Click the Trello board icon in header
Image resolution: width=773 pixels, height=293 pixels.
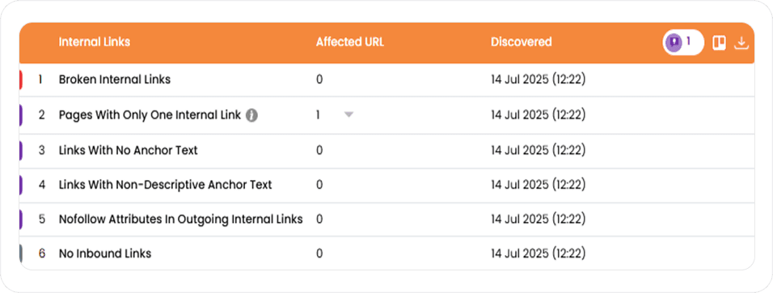(x=720, y=44)
